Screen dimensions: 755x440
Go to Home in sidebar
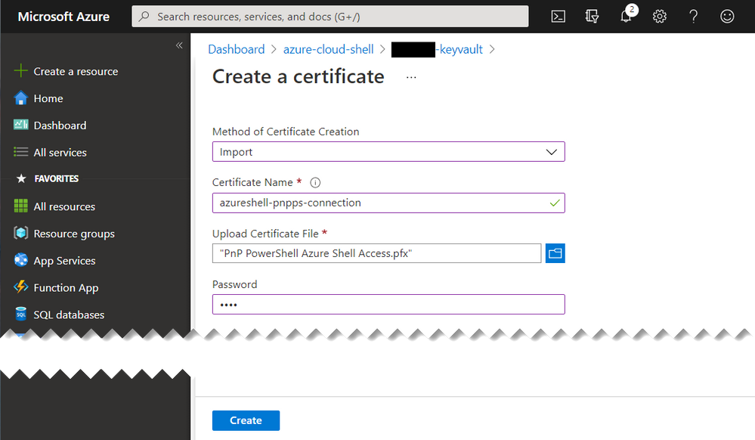[48, 98]
